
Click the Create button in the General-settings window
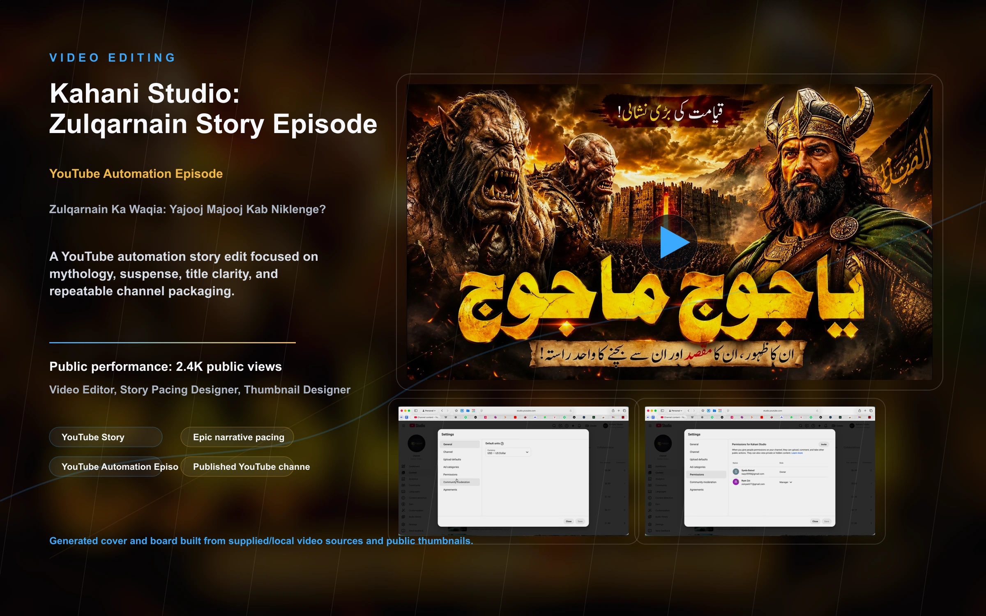(591, 426)
